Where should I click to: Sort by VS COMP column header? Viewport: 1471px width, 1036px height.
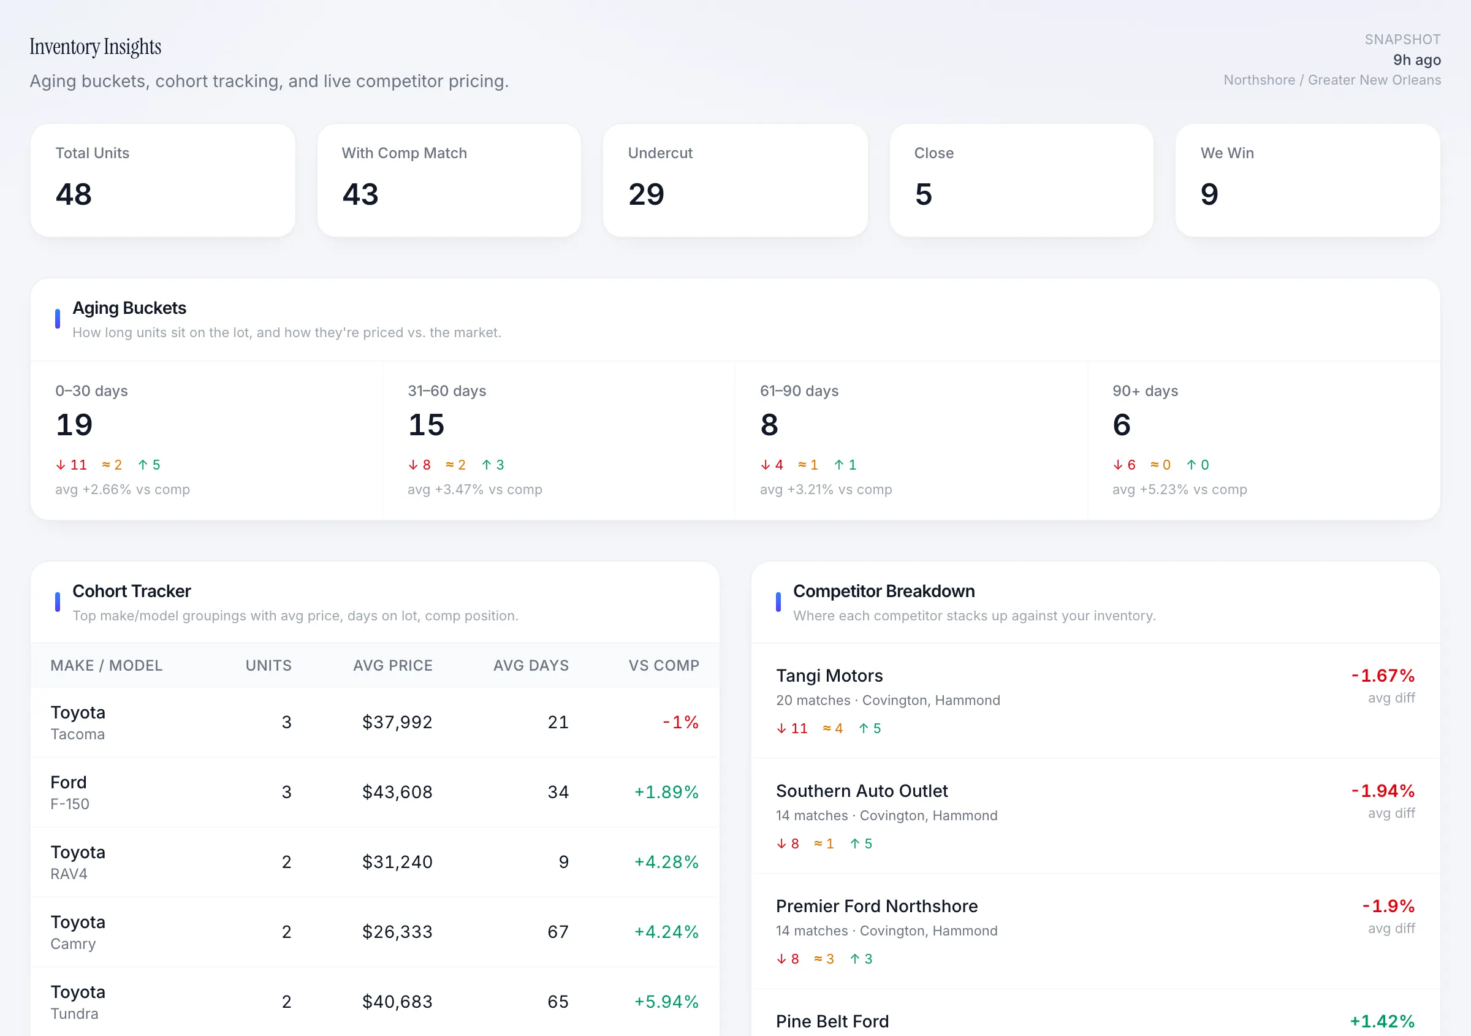tap(664, 665)
